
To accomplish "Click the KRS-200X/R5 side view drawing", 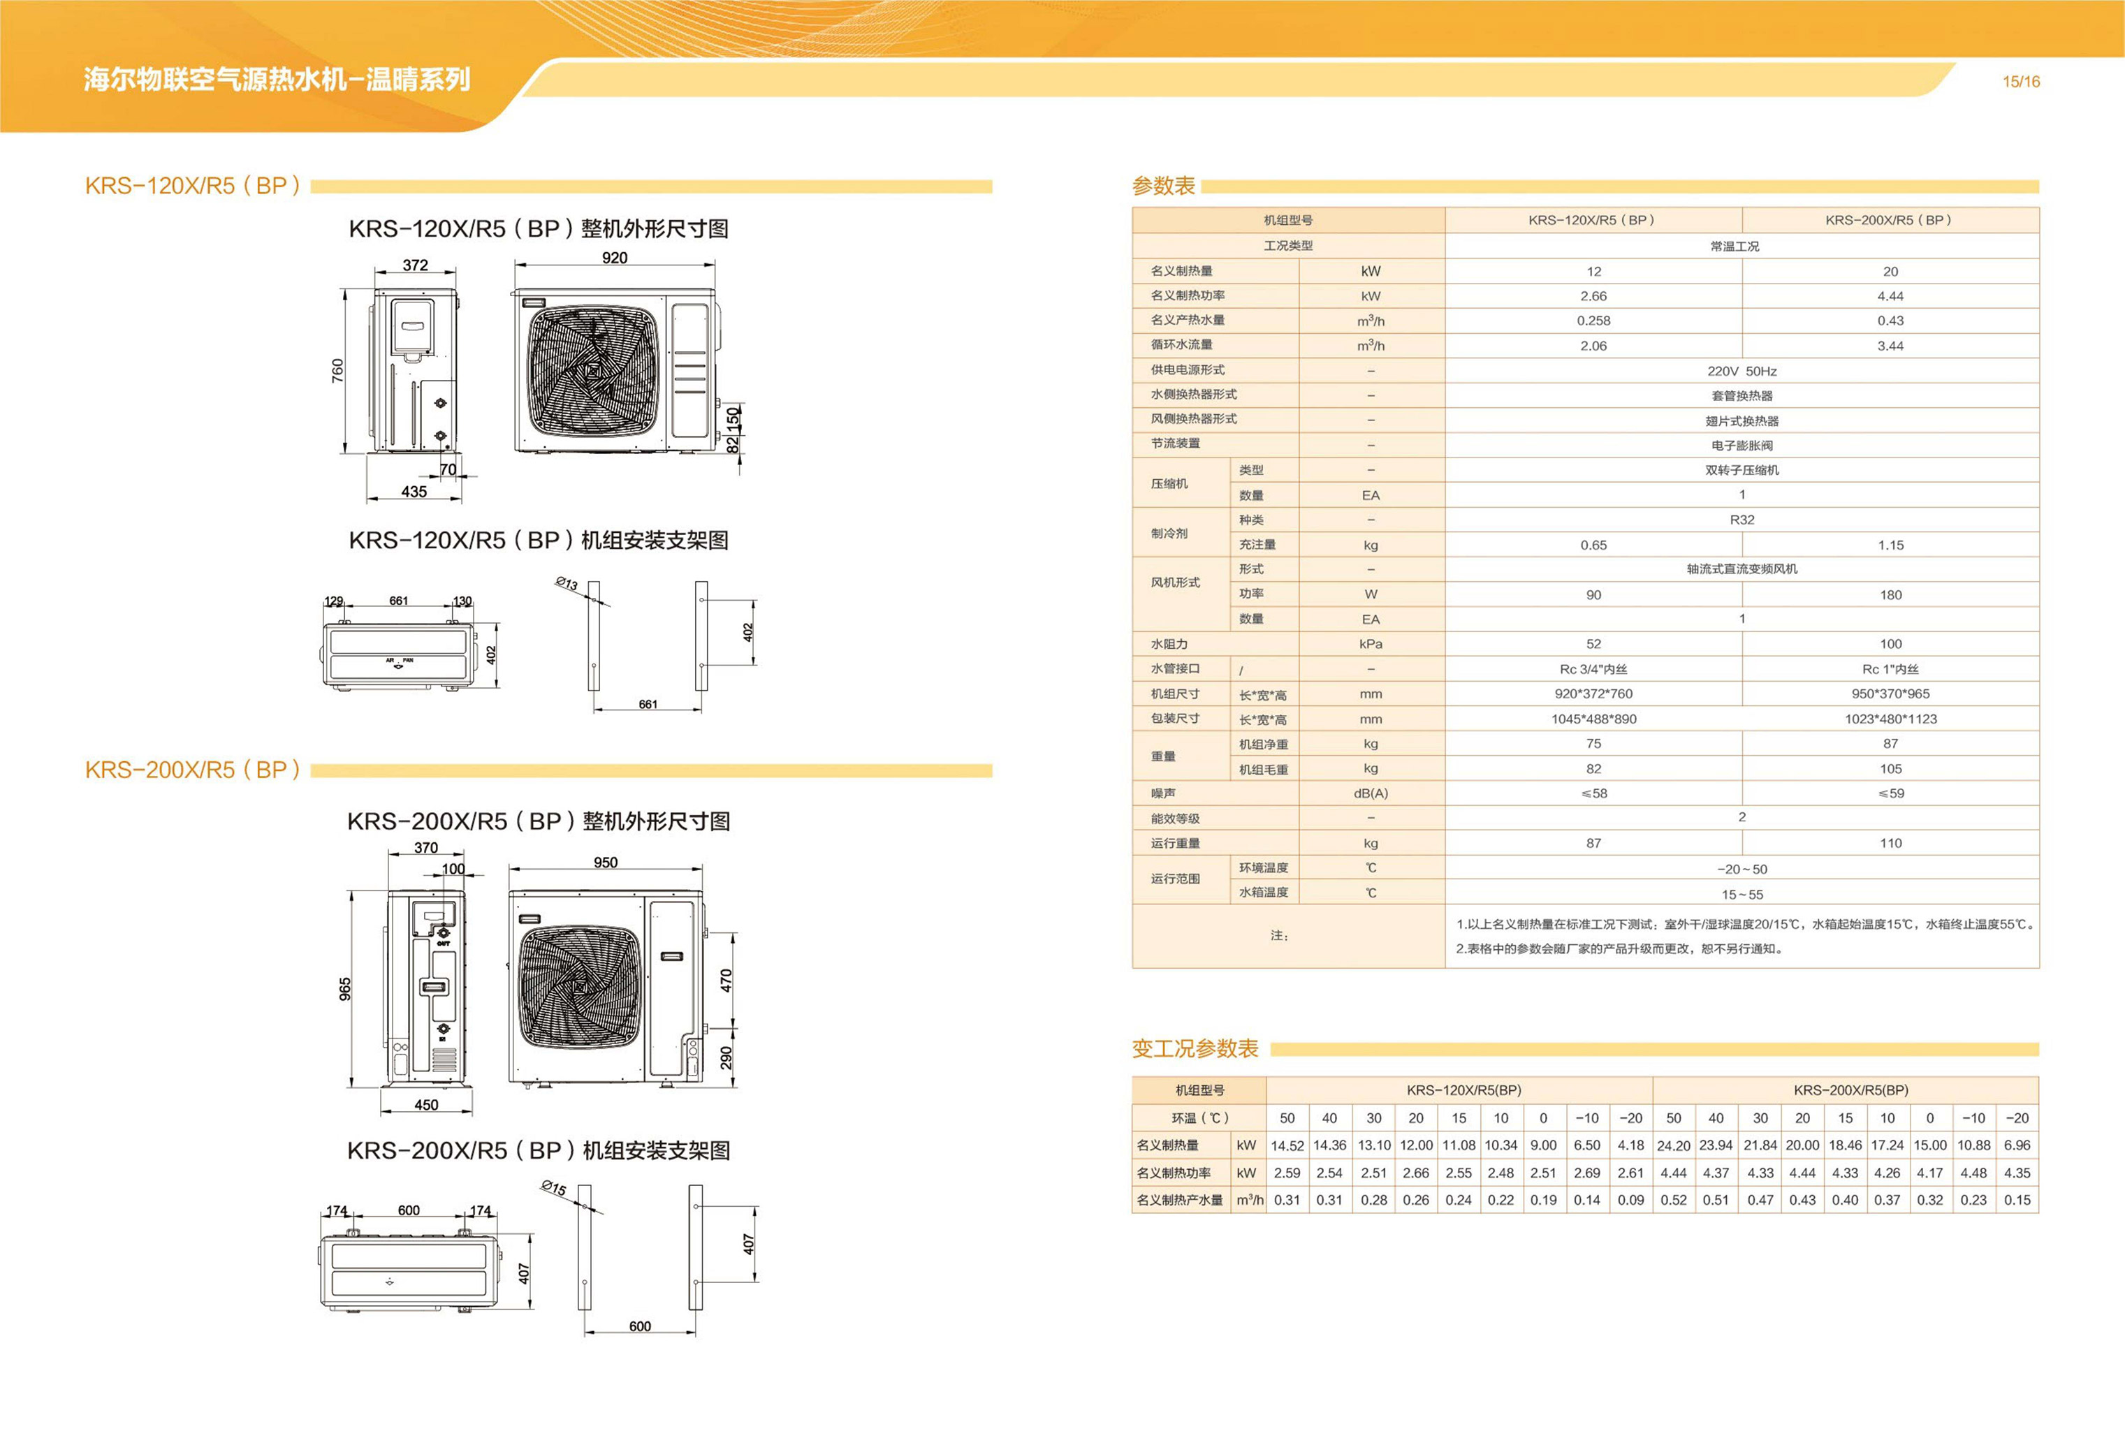I will point(425,988).
